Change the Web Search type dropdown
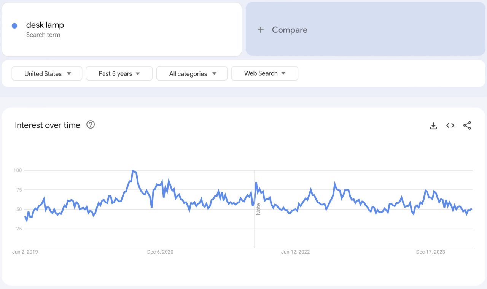 pos(264,73)
